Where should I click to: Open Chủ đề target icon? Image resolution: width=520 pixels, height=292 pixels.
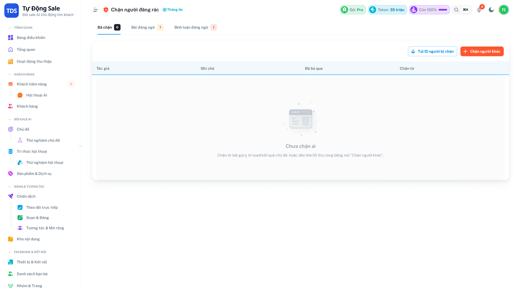click(x=11, y=129)
